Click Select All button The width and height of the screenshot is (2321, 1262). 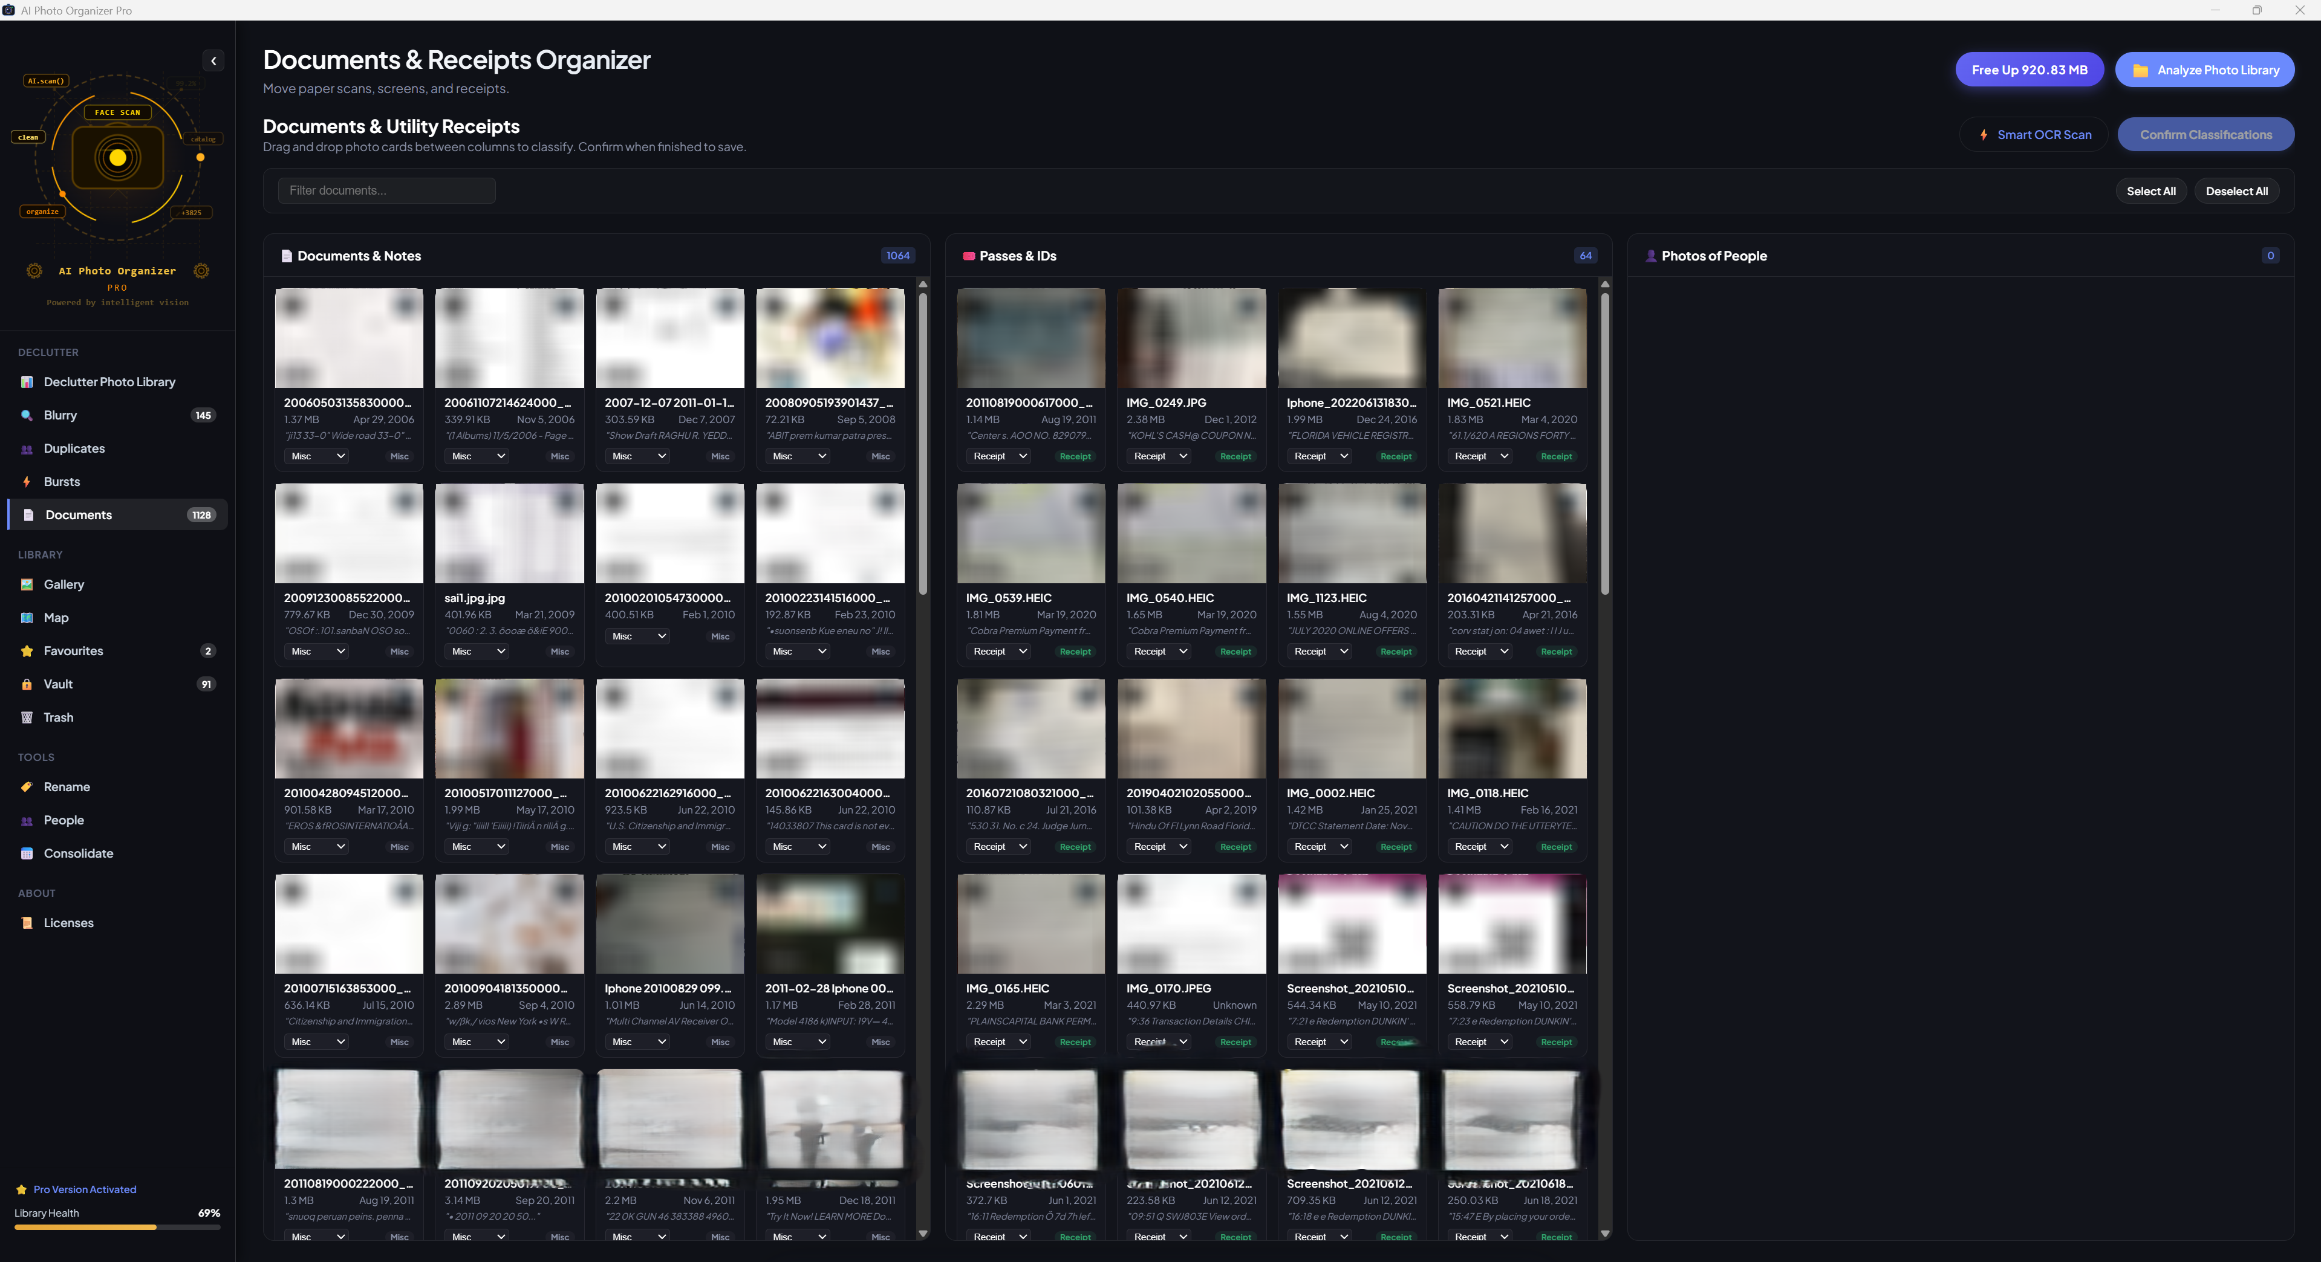pyautogui.click(x=2150, y=191)
